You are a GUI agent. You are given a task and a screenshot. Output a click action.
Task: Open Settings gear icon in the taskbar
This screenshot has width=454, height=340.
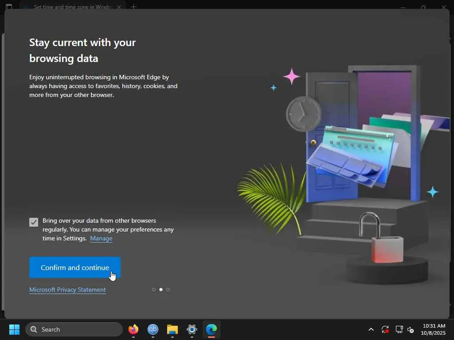pyautogui.click(x=192, y=329)
